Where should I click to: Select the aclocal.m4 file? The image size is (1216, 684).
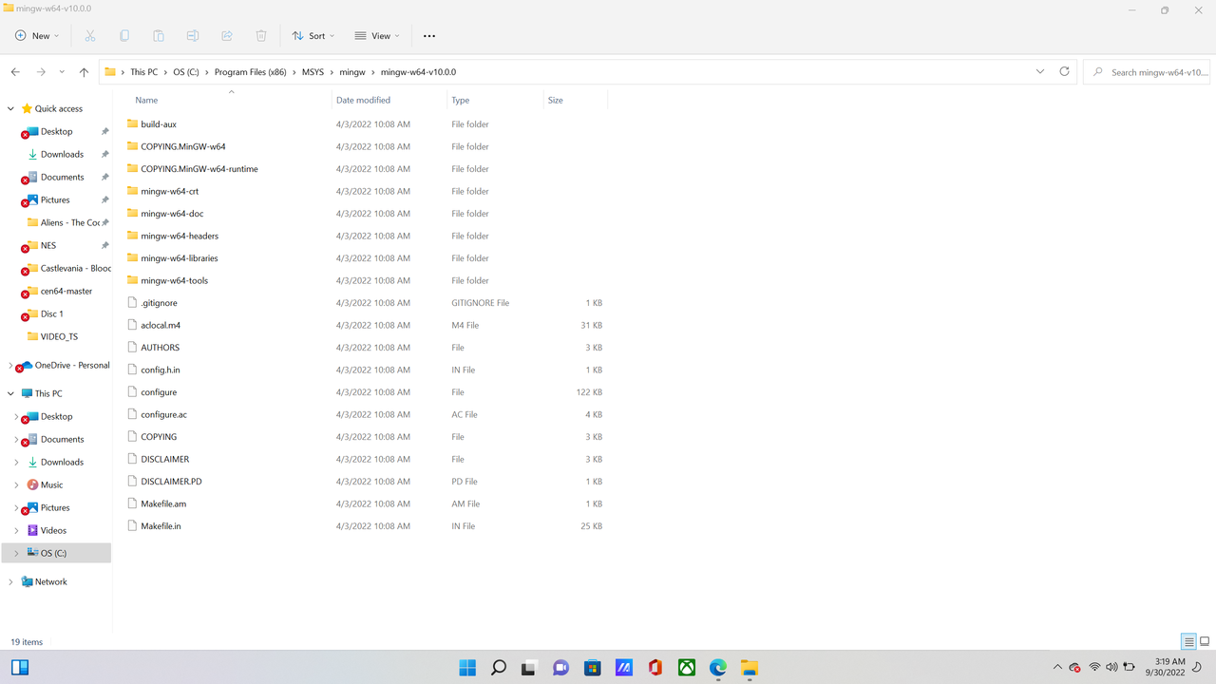coord(161,325)
